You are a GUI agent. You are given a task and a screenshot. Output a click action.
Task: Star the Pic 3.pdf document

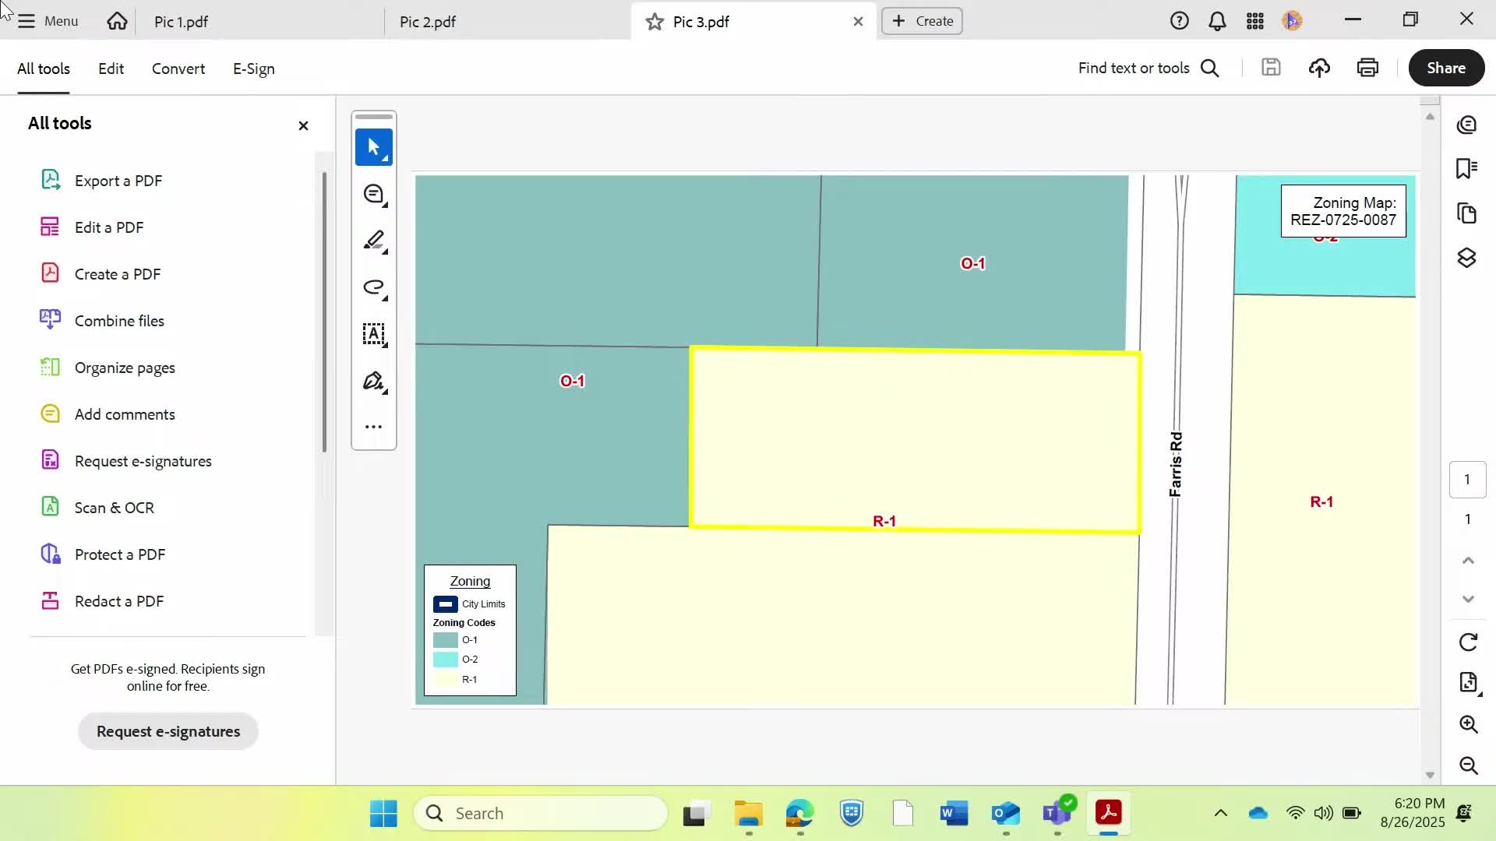tap(654, 22)
